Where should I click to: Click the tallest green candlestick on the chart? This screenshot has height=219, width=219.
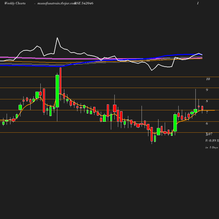click(57, 91)
